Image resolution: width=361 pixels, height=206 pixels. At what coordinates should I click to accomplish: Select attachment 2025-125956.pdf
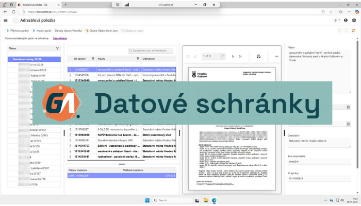122,176
